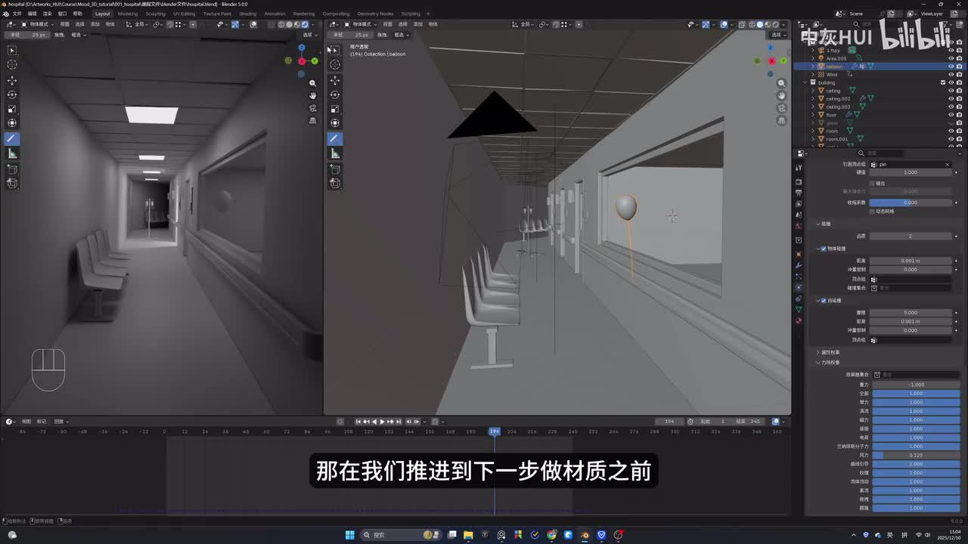
Task: Select the Move tool in right viewport toolbar
Action: [335, 80]
